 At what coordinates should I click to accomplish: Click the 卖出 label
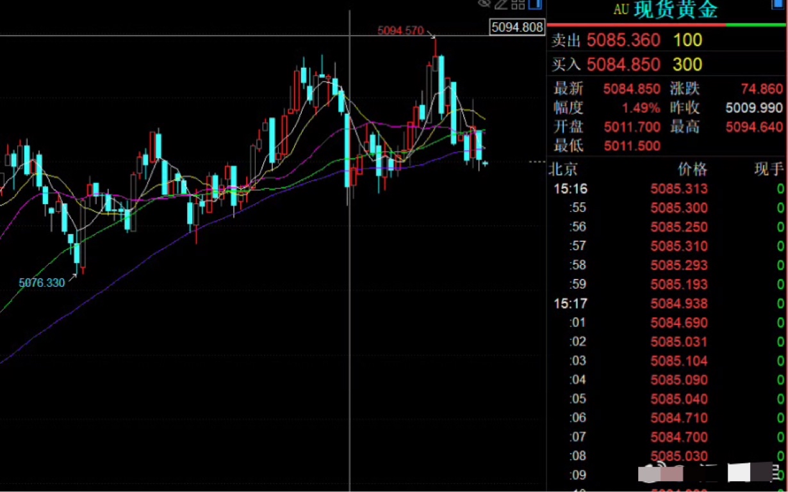(566, 40)
